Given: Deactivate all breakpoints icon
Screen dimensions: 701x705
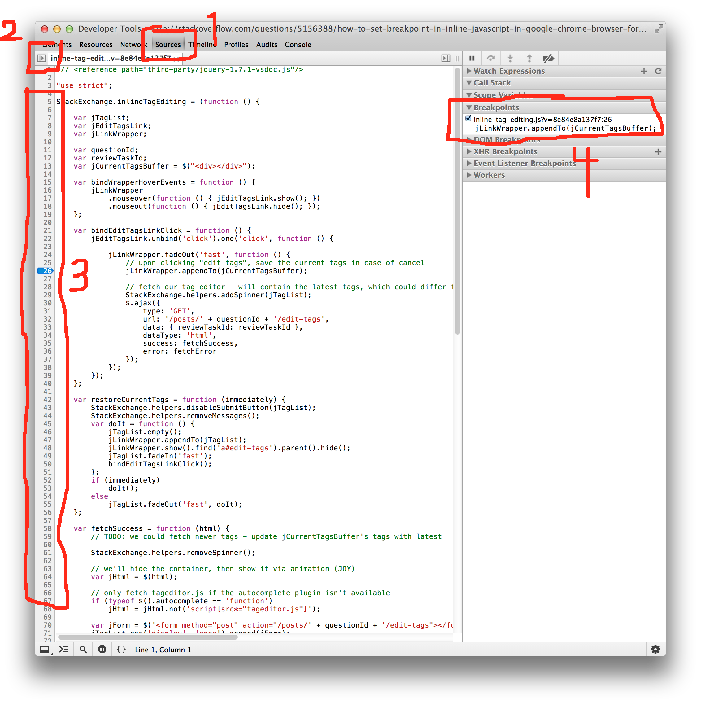Looking at the screenshot, I should coord(549,58).
